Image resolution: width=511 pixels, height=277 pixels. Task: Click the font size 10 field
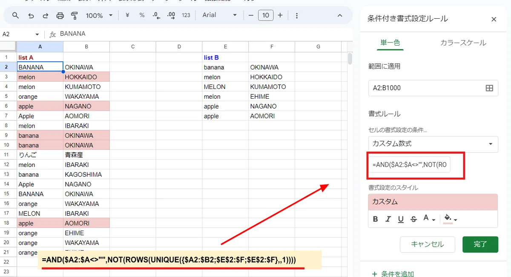(265, 15)
